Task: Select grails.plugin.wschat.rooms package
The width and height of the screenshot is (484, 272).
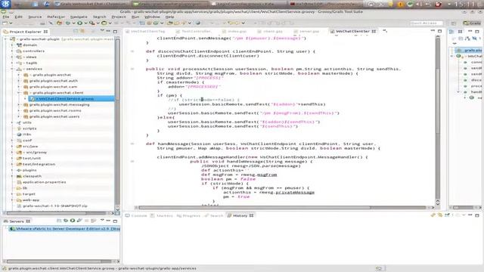Action: (x=55, y=110)
